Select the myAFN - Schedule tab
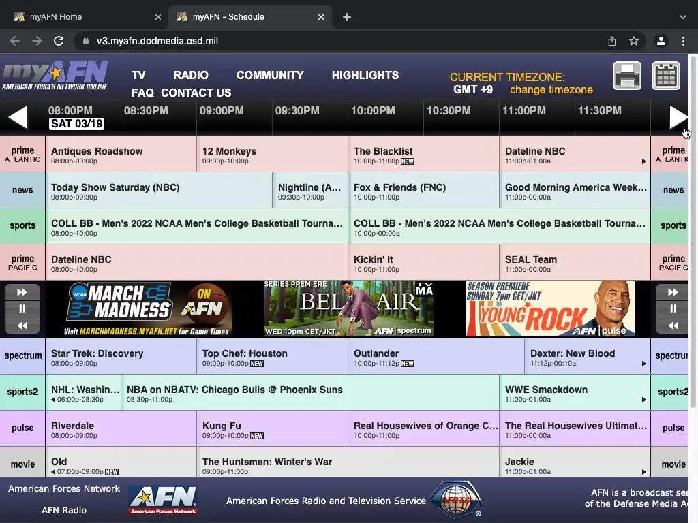Screen dimensions: 698x523 click(249, 17)
